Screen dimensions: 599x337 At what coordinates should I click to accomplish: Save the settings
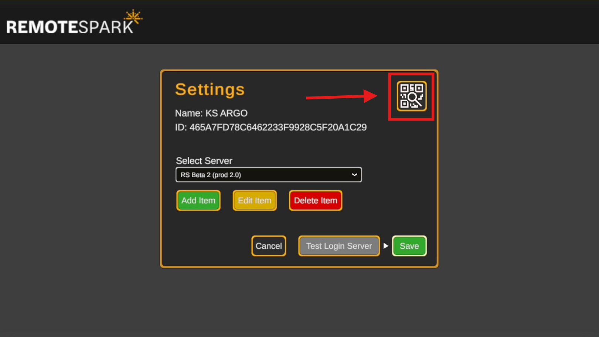pos(409,246)
